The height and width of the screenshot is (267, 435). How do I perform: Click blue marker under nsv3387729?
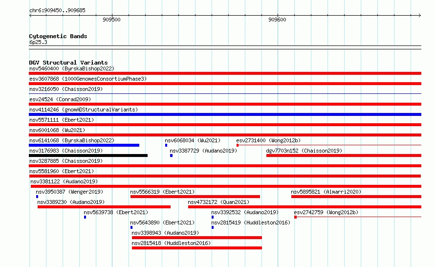pyautogui.click(x=171, y=156)
